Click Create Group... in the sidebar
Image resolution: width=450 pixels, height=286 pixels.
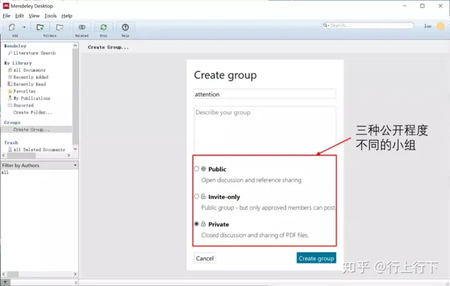pos(31,130)
